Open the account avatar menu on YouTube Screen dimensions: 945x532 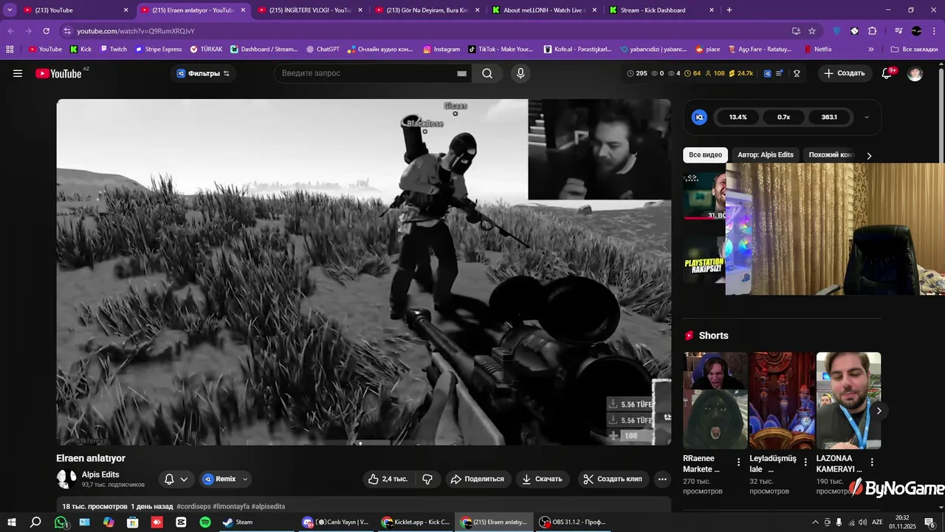[915, 73]
